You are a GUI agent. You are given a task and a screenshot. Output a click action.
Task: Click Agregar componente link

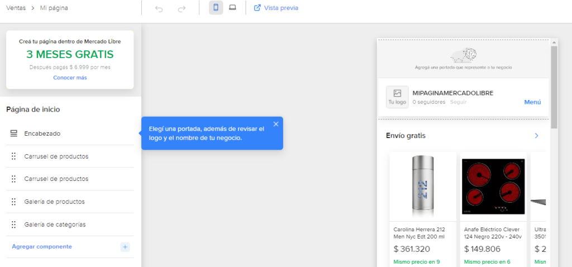pos(42,246)
